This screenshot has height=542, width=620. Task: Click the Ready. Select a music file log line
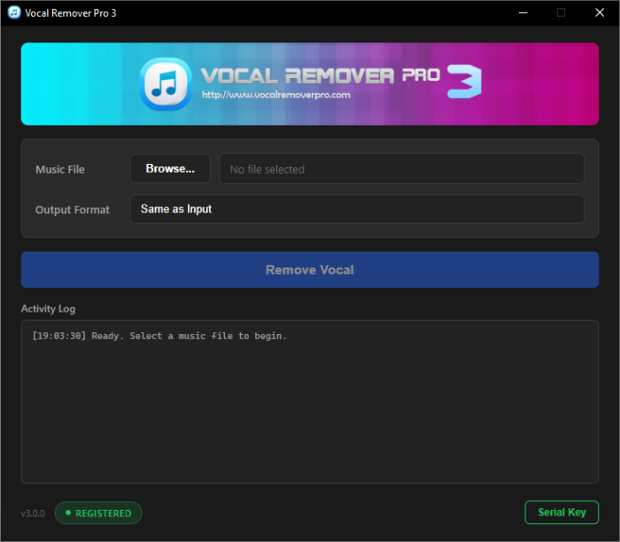click(x=159, y=336)
